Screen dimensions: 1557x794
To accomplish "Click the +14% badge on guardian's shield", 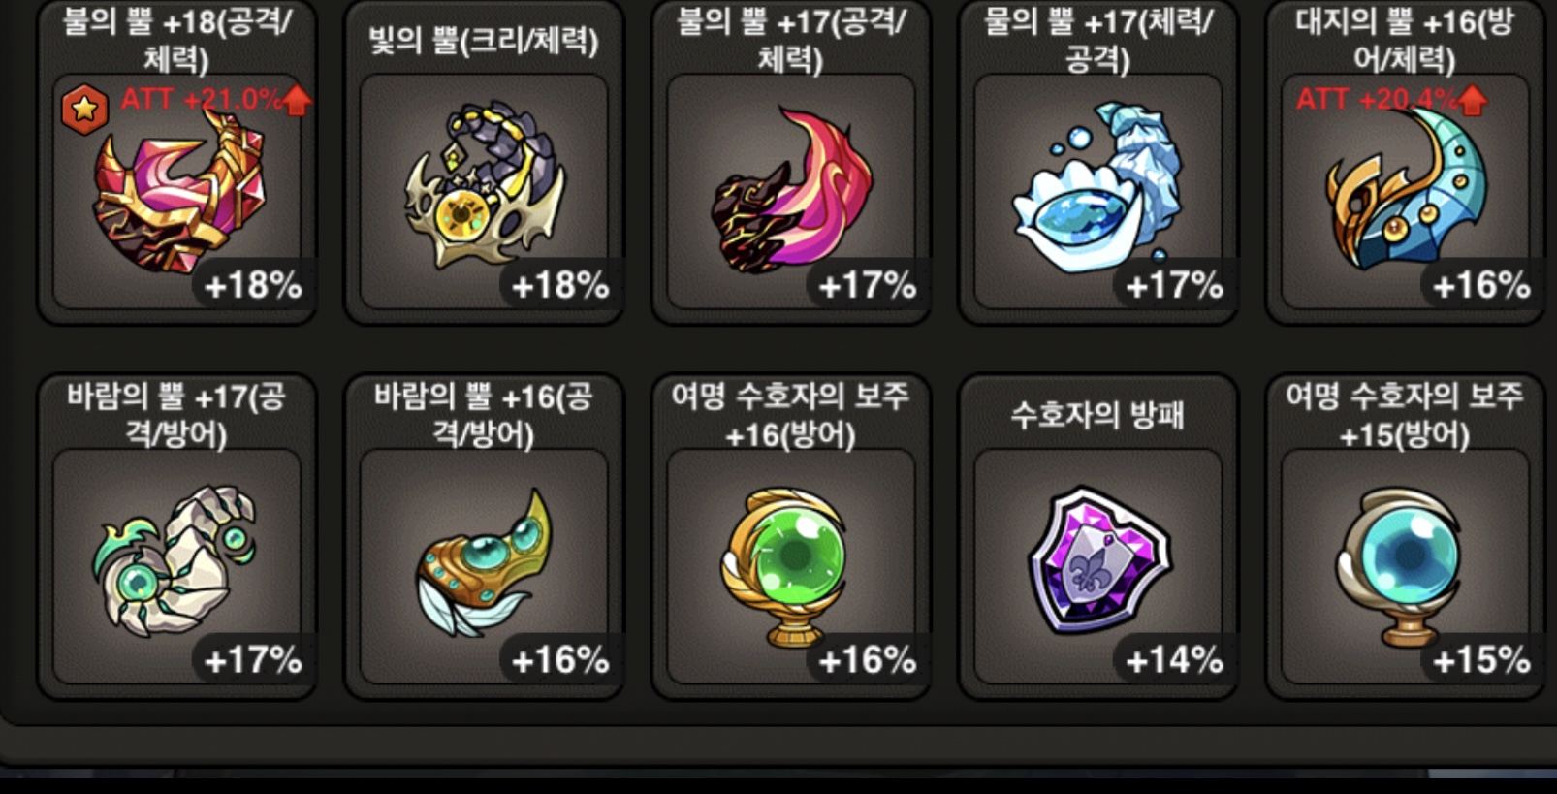I will 1174,660.
